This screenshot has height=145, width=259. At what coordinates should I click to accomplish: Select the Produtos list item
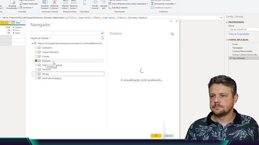(x=46, y=61)
